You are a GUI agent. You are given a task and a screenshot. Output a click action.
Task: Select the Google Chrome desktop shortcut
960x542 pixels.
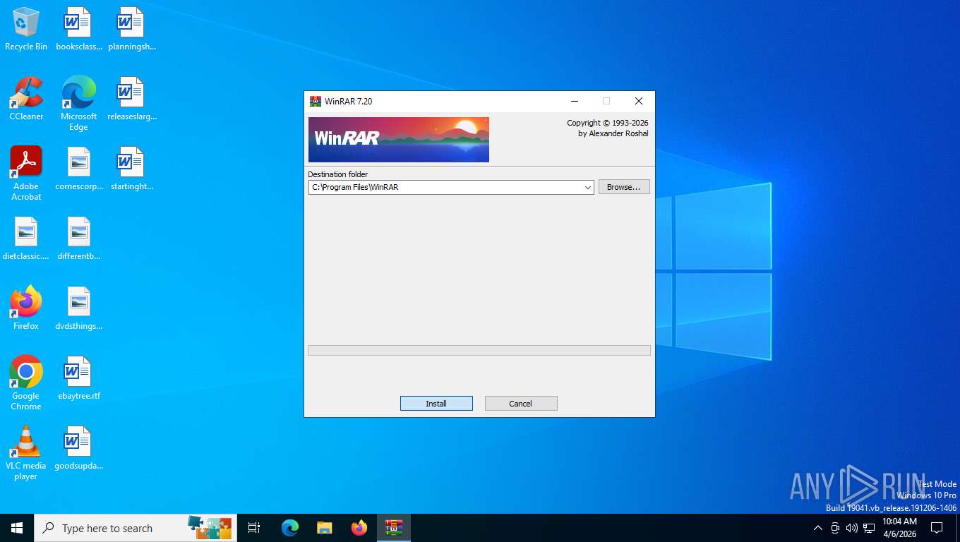tap(26, 383)
